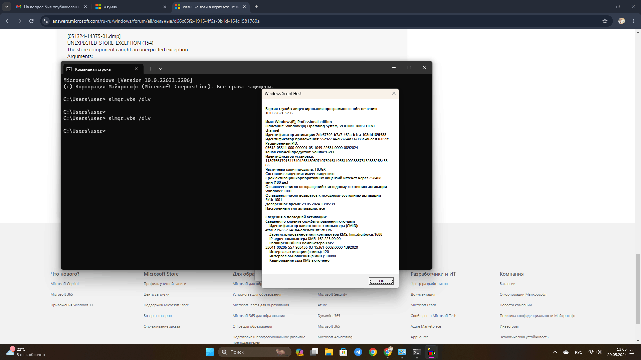
Task: Switch to the Terminal taskbar icon
Action: [x=417, y=352]
